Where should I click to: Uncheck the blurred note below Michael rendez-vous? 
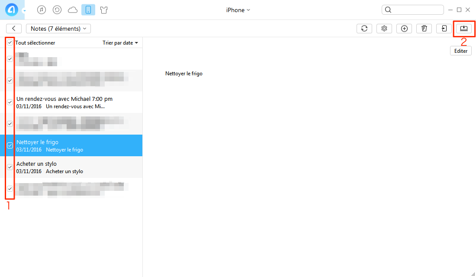(x=10, y=124)
